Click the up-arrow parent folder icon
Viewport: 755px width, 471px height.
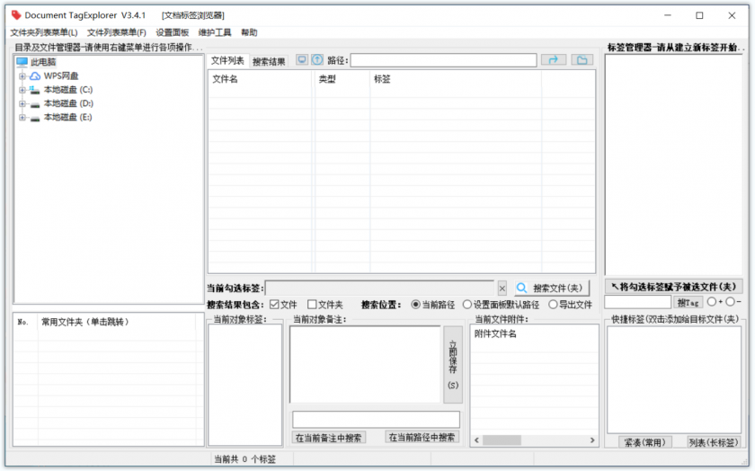coord(317,59)
